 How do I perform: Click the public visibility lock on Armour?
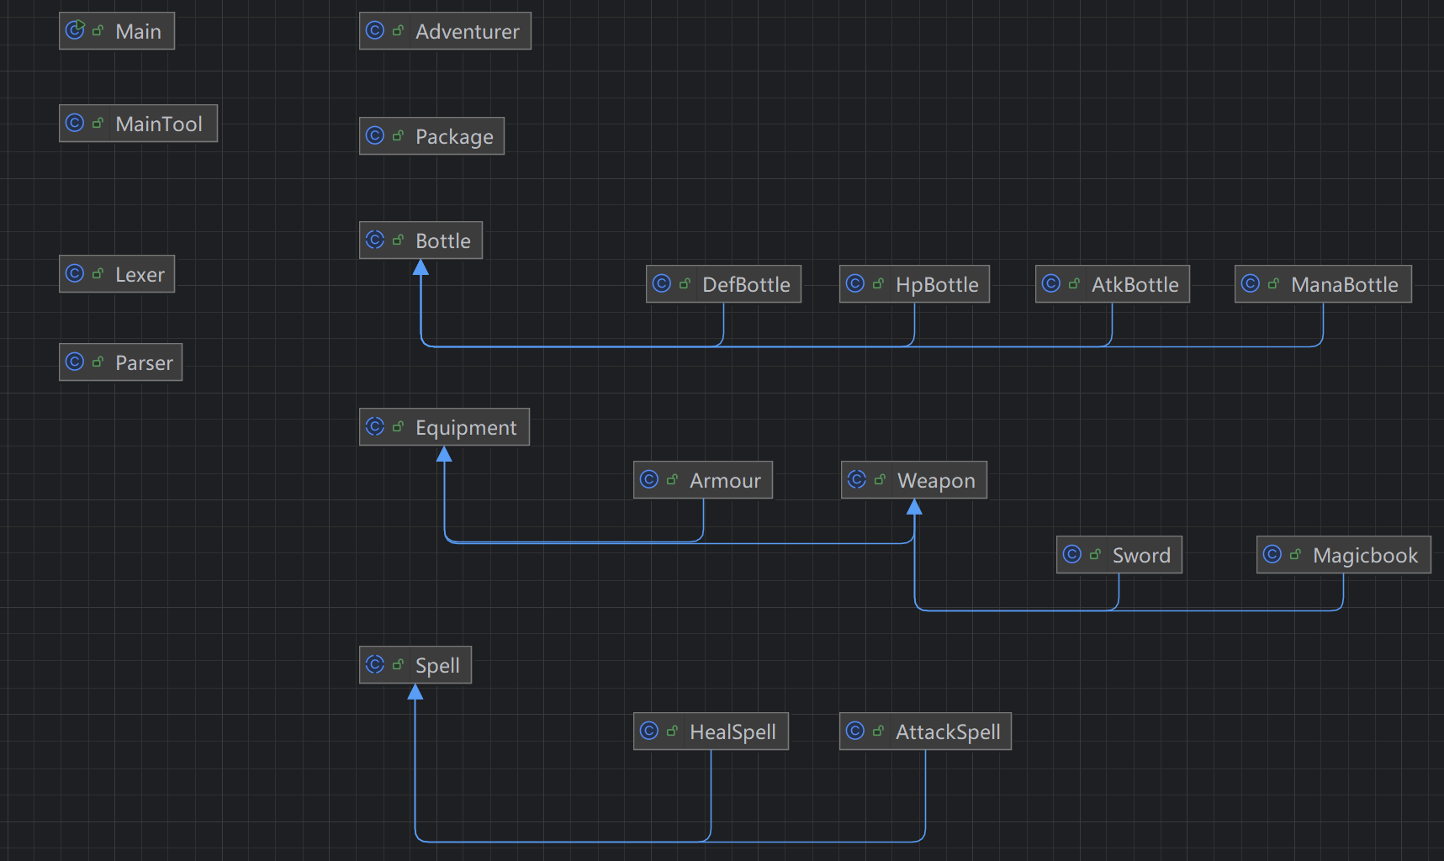(673, 479)
